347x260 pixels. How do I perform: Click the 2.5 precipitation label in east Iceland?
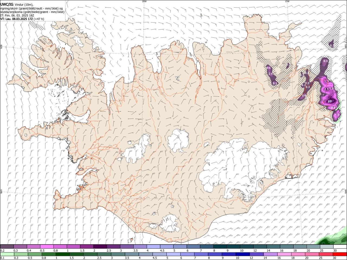pos(326,89)
